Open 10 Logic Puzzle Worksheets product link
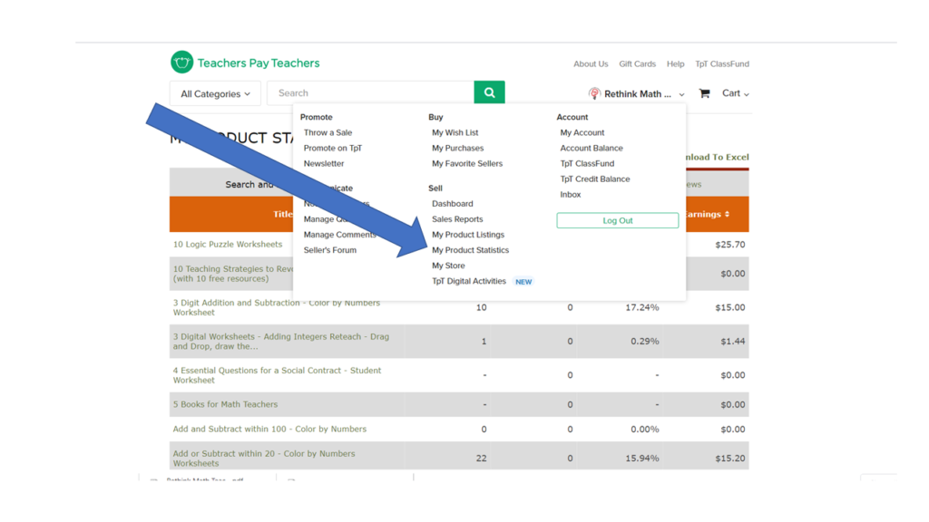The width and height of the screenshot is (929, 522). (228, 244)
